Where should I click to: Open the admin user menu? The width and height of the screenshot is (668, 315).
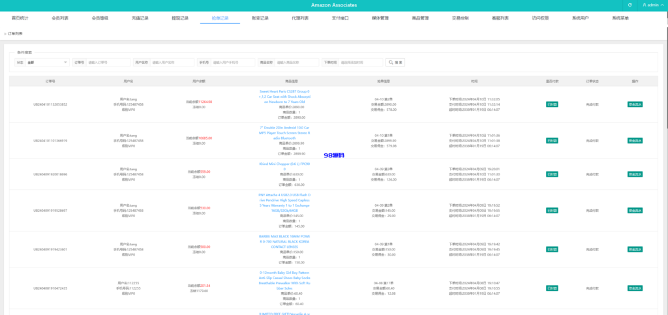click(653, 5)
